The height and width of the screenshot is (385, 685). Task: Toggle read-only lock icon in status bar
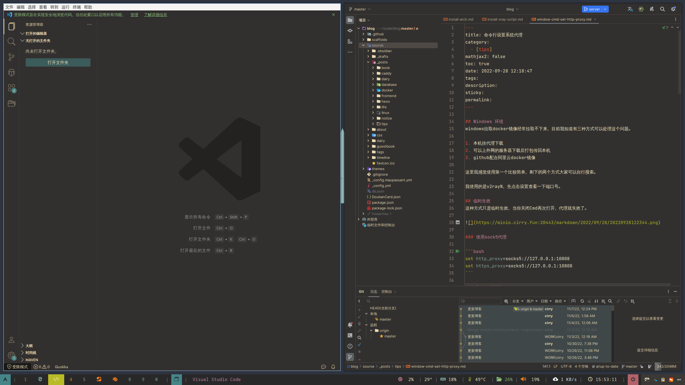[642, 367]
